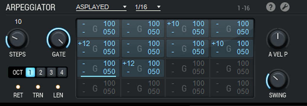Toggle the G glide in step 6
Screen dimensions: 307x106
pyautogui.click(x=139, y=49)
